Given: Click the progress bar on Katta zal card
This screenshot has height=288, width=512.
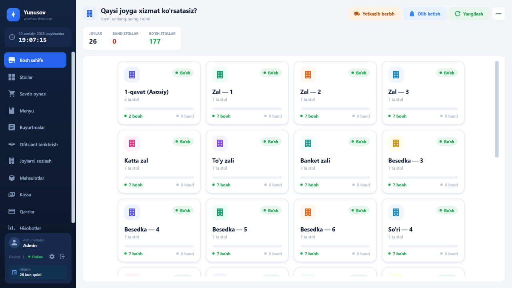Looking at the screenshot, I should 159,177.
